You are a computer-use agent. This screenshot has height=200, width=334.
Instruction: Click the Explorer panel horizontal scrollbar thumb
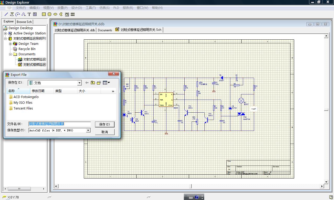(19, 189)
